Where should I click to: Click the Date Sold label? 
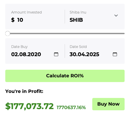(78, 47)
